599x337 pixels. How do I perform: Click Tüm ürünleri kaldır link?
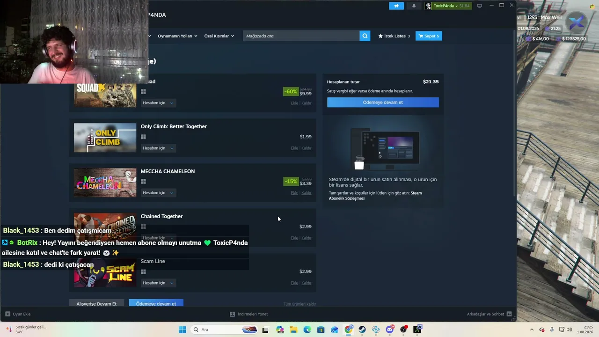300,304
